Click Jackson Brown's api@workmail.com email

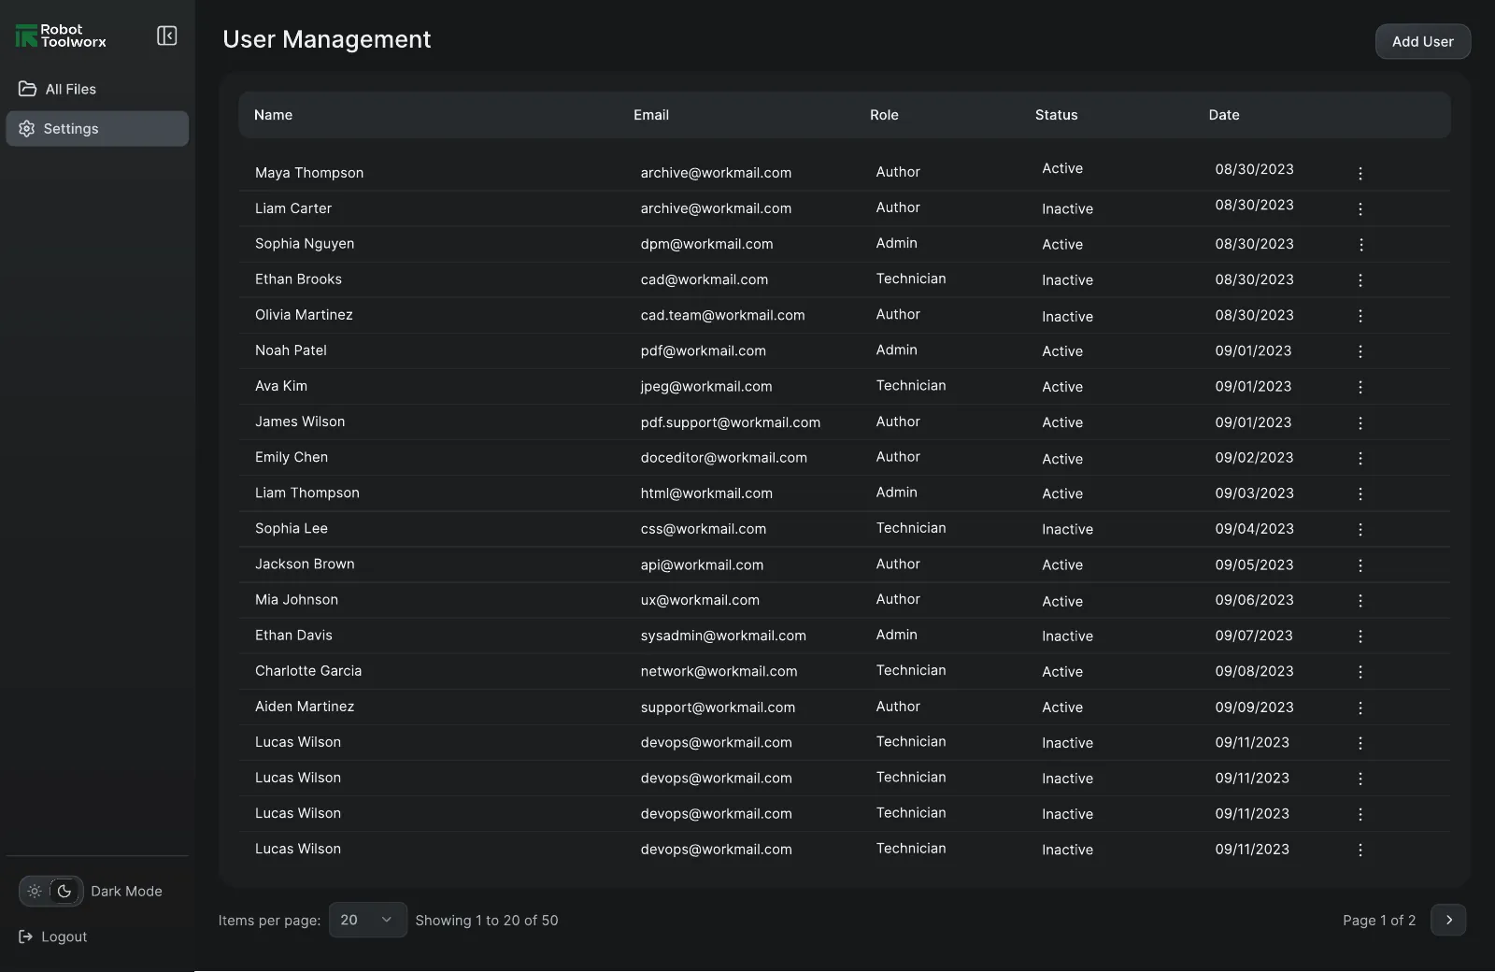[702, 565]
